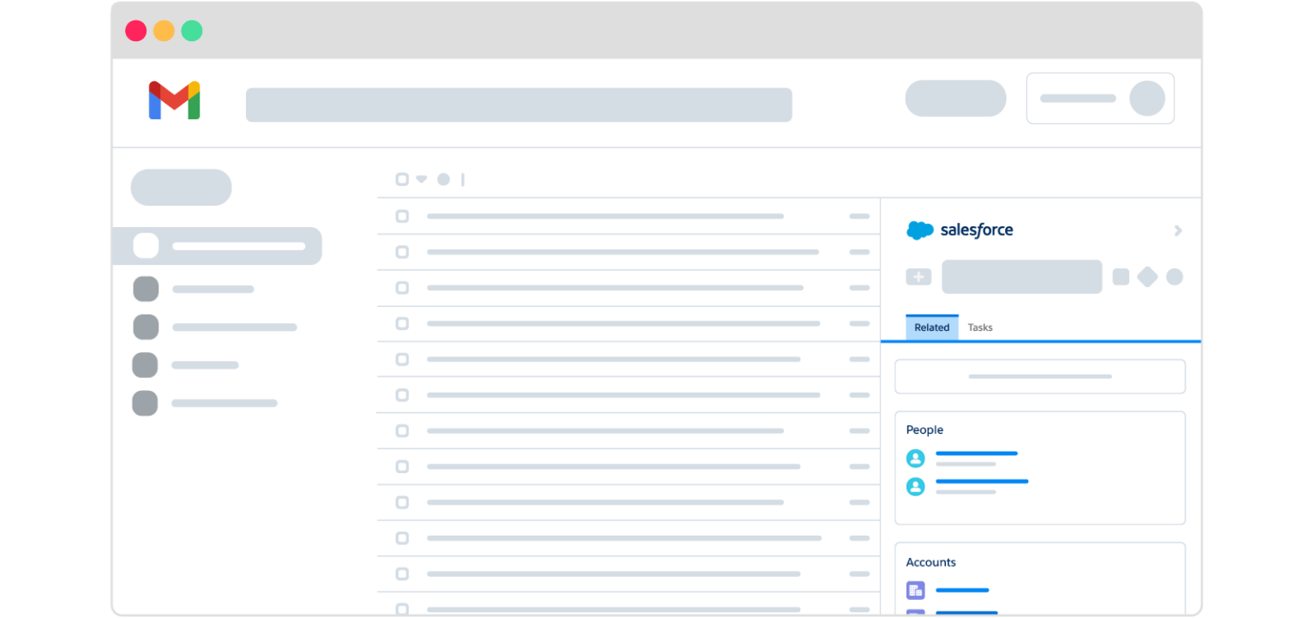Select the square icon beside the Salesforce search
The width and height of the screenshot is (1316, 618).
coord(1121,276)
